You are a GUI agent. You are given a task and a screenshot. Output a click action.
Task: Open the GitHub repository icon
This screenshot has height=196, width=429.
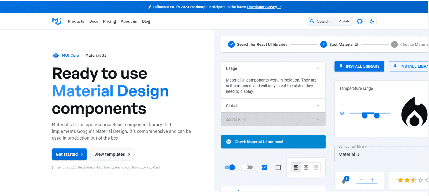coord(360,21)
